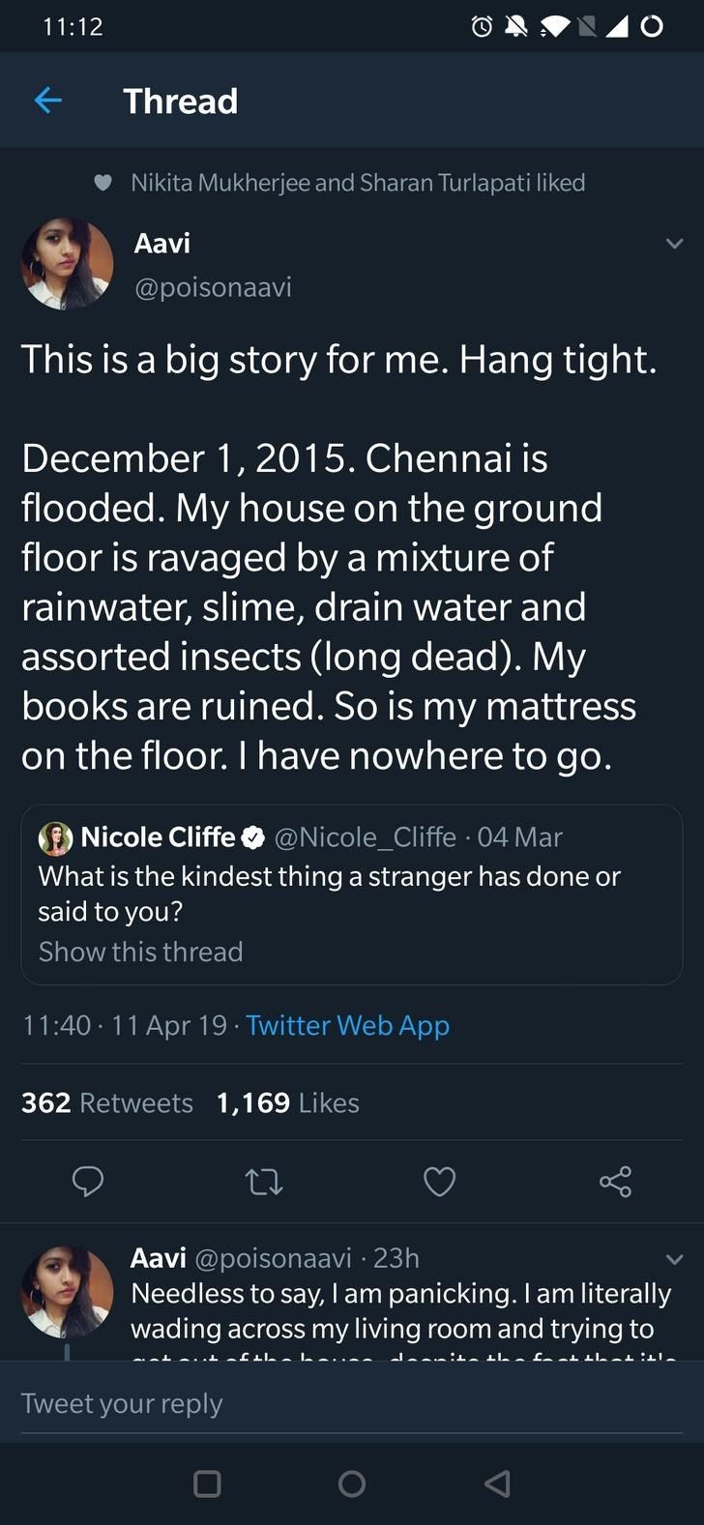Open the main tweet's options chevron
704x1525 pixels.
pos(674,244)
